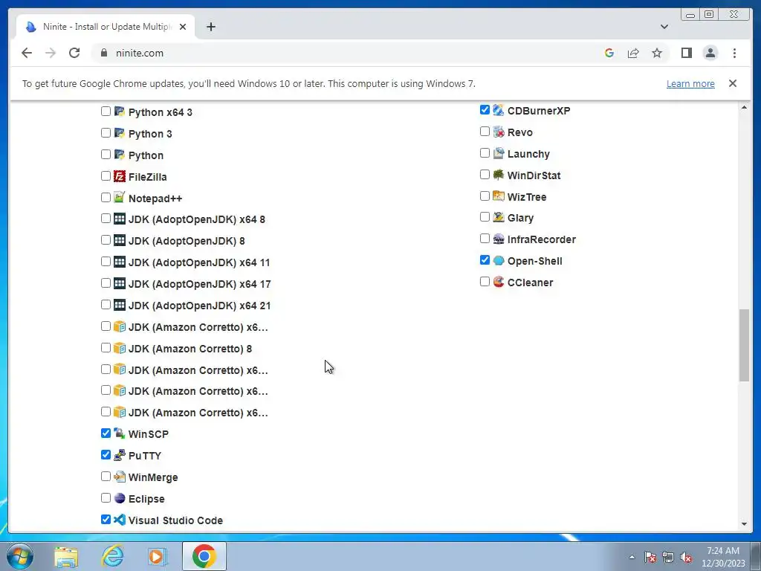Screen dimensions: 761x571
Task: Go back with the back arrow
Action: point(27,53)
